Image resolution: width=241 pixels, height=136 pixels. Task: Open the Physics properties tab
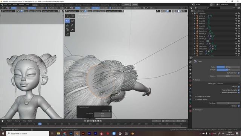(x=191, y=96)
